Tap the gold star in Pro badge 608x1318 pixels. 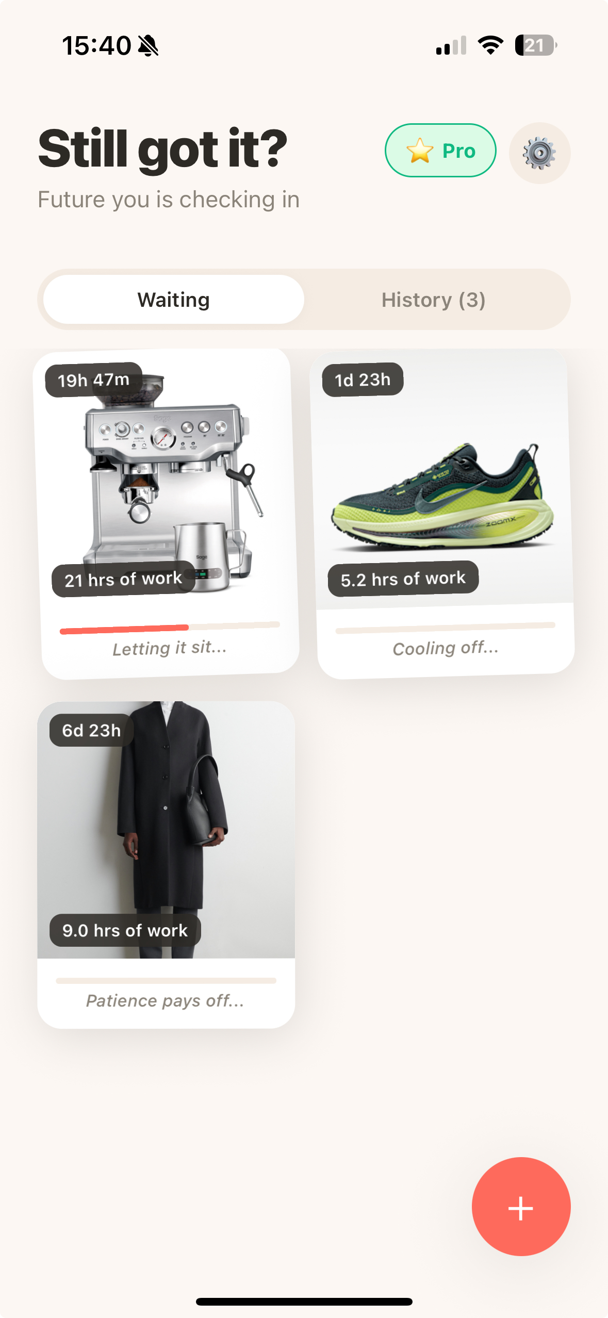pos(420,151)
